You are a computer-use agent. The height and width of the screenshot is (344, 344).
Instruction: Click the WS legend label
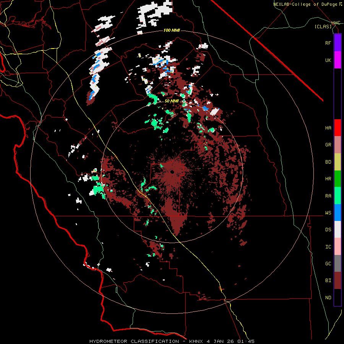[x=328, y=213]
